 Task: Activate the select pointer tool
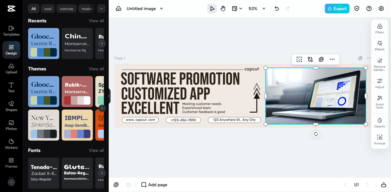pos(212,9)
